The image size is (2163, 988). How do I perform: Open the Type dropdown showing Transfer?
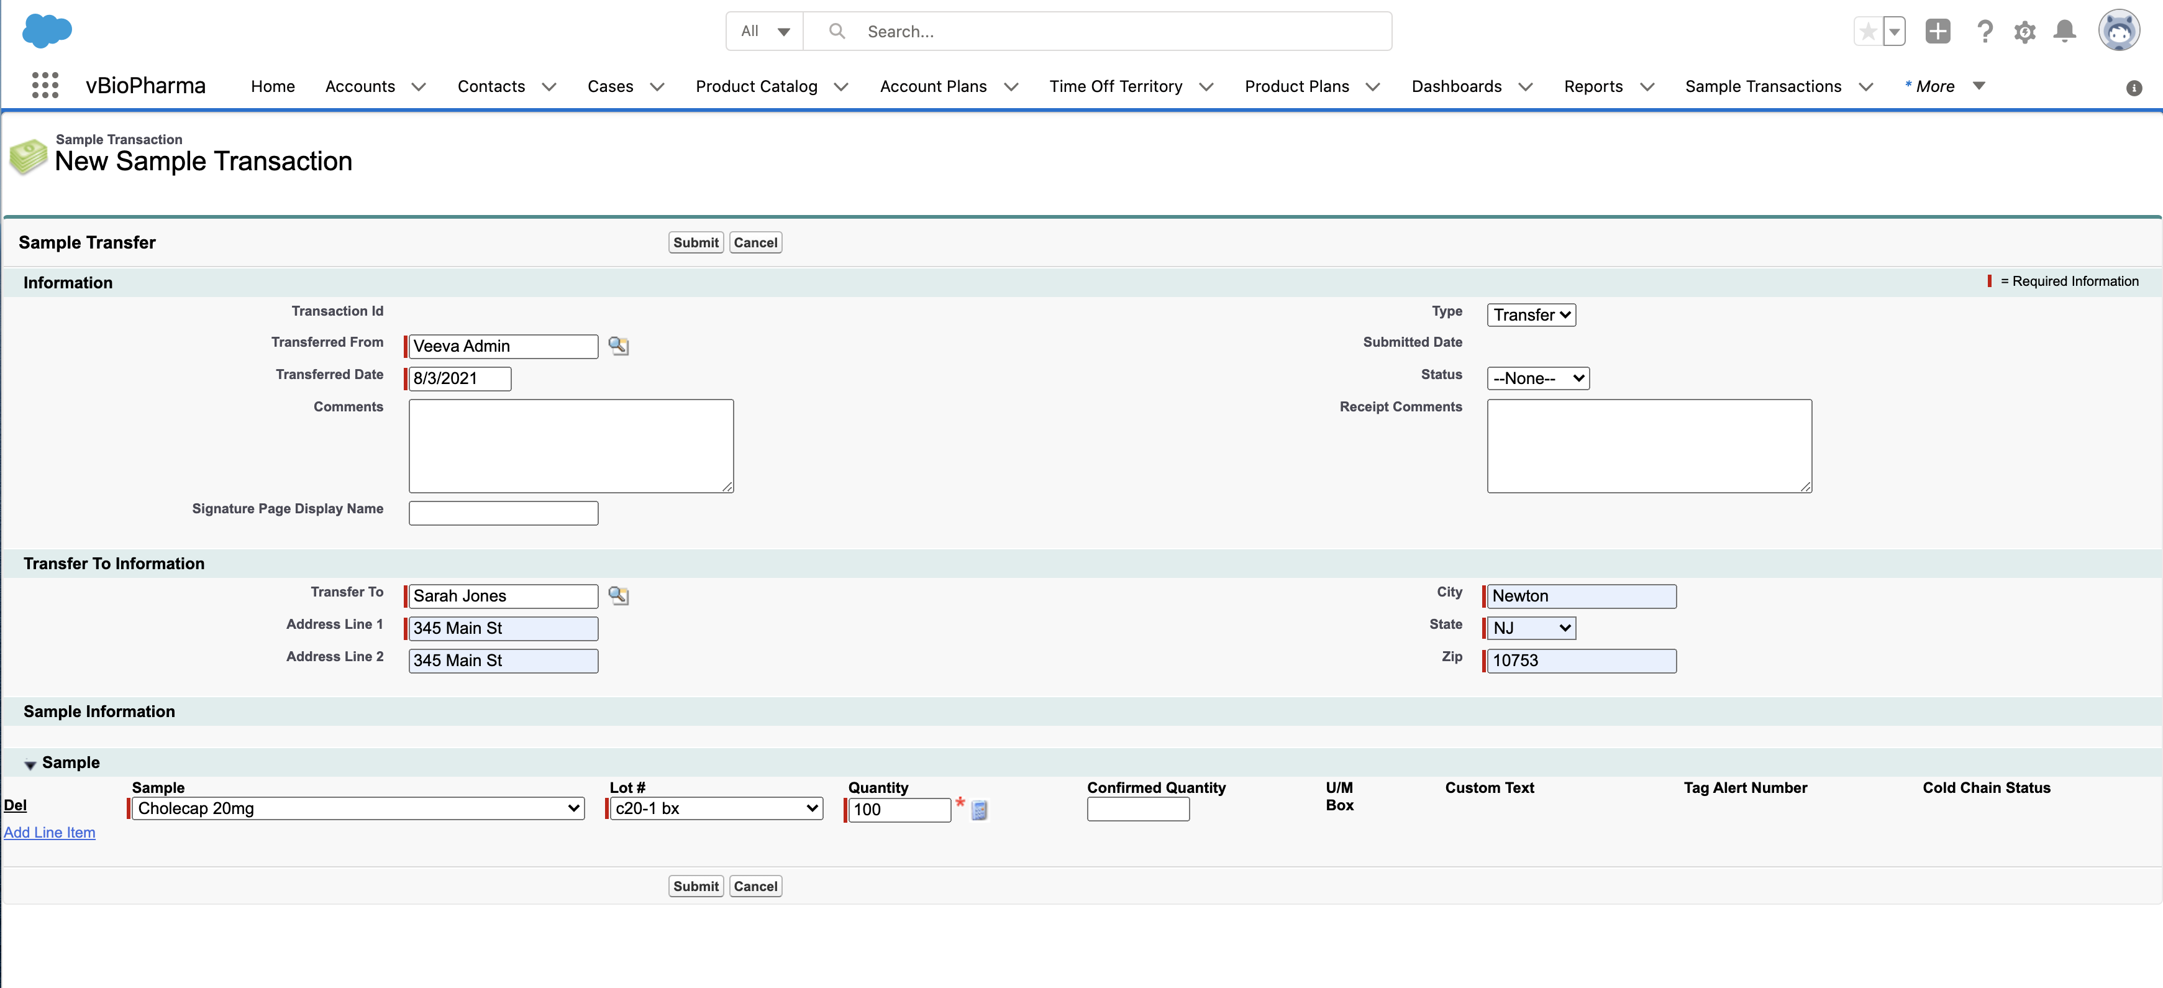pyautogui.click(x=1531, y=315)
